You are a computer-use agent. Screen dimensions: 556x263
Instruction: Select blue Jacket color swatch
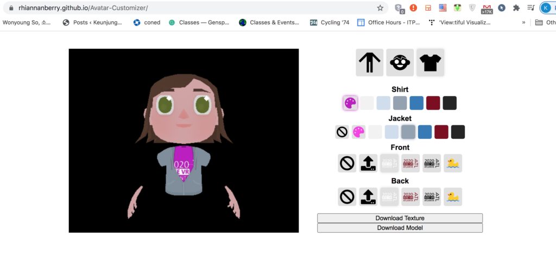[x=425, y=132]
